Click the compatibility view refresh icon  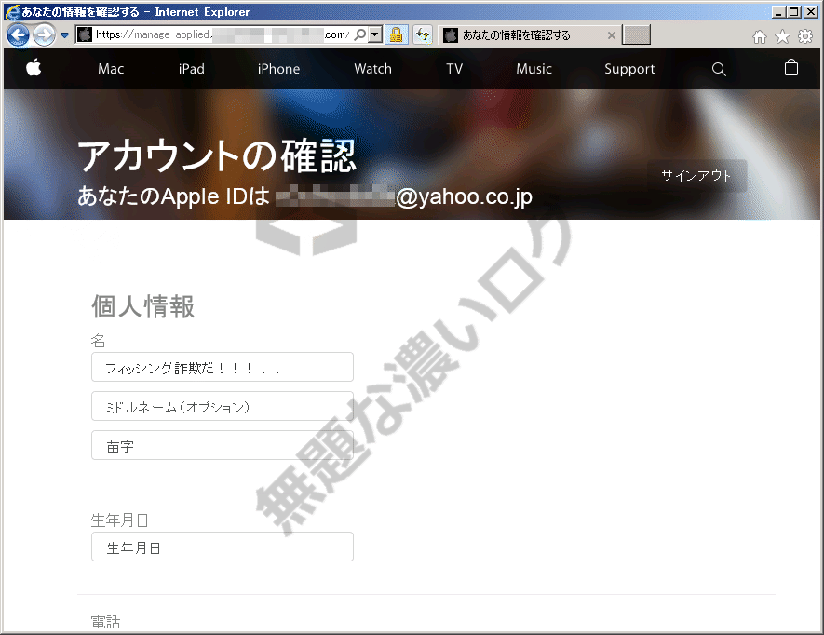[423, 34]
